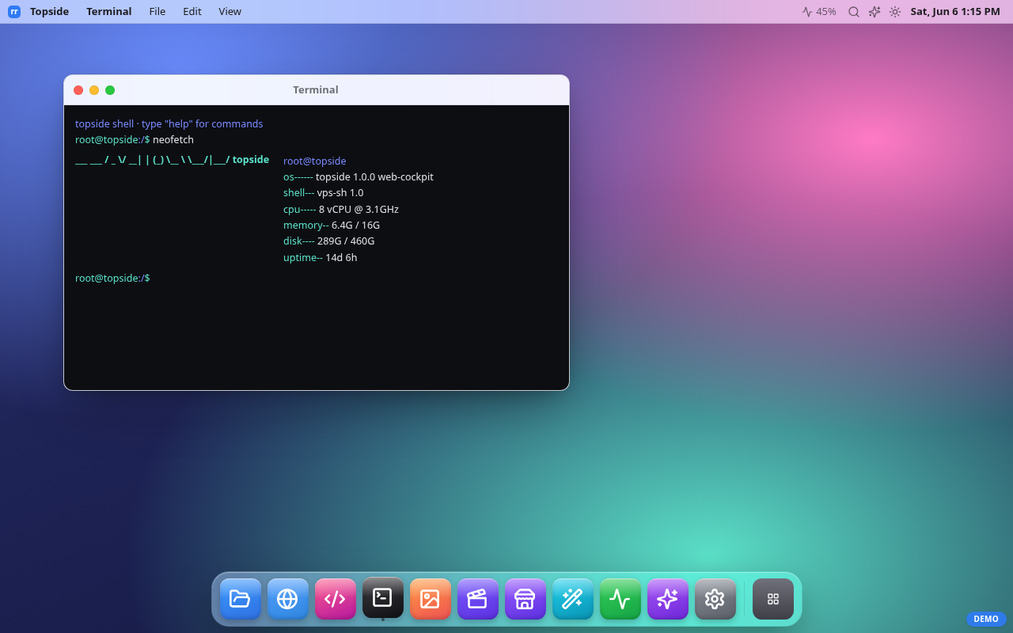Open the green activity monitor icon in dock
Screen dimensions: 1013x633
click(620, 599)
